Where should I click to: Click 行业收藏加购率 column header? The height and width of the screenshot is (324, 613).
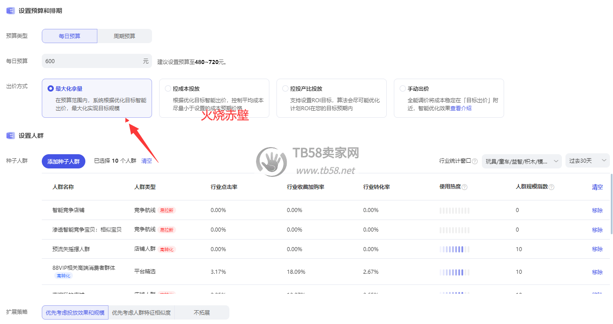pyautogui.click(x=305, y=187)
